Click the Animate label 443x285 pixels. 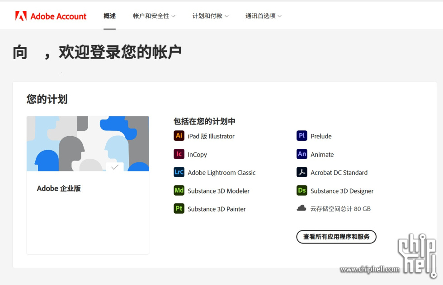(x=322, y=155)
